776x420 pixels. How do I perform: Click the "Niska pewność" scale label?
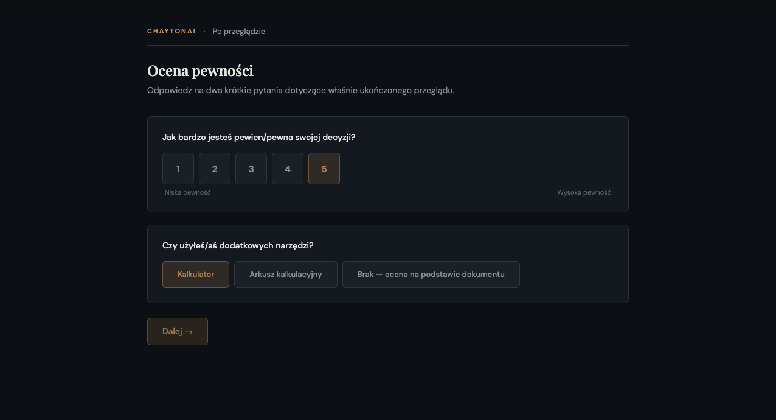187,192
